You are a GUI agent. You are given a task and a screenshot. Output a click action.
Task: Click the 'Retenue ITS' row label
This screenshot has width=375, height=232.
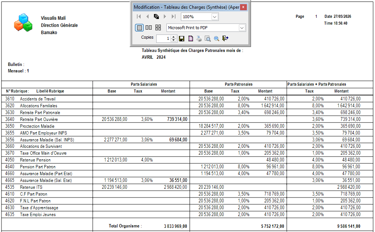coord(31,187)
